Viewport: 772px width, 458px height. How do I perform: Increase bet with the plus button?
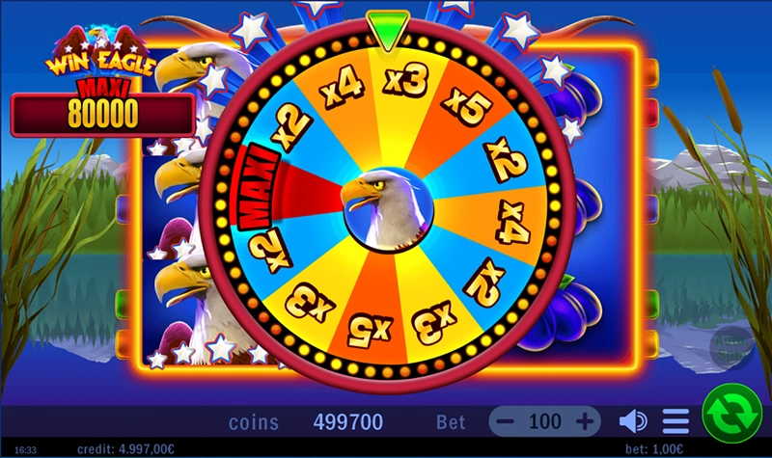tap(585, 421)
